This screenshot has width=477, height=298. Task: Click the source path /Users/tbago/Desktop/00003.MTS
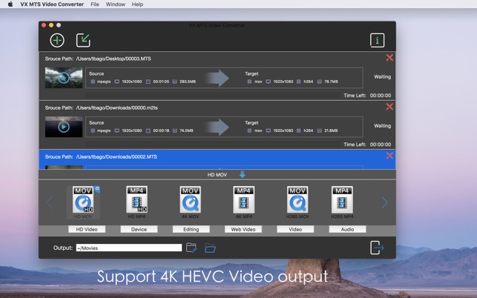coord(114,59)
